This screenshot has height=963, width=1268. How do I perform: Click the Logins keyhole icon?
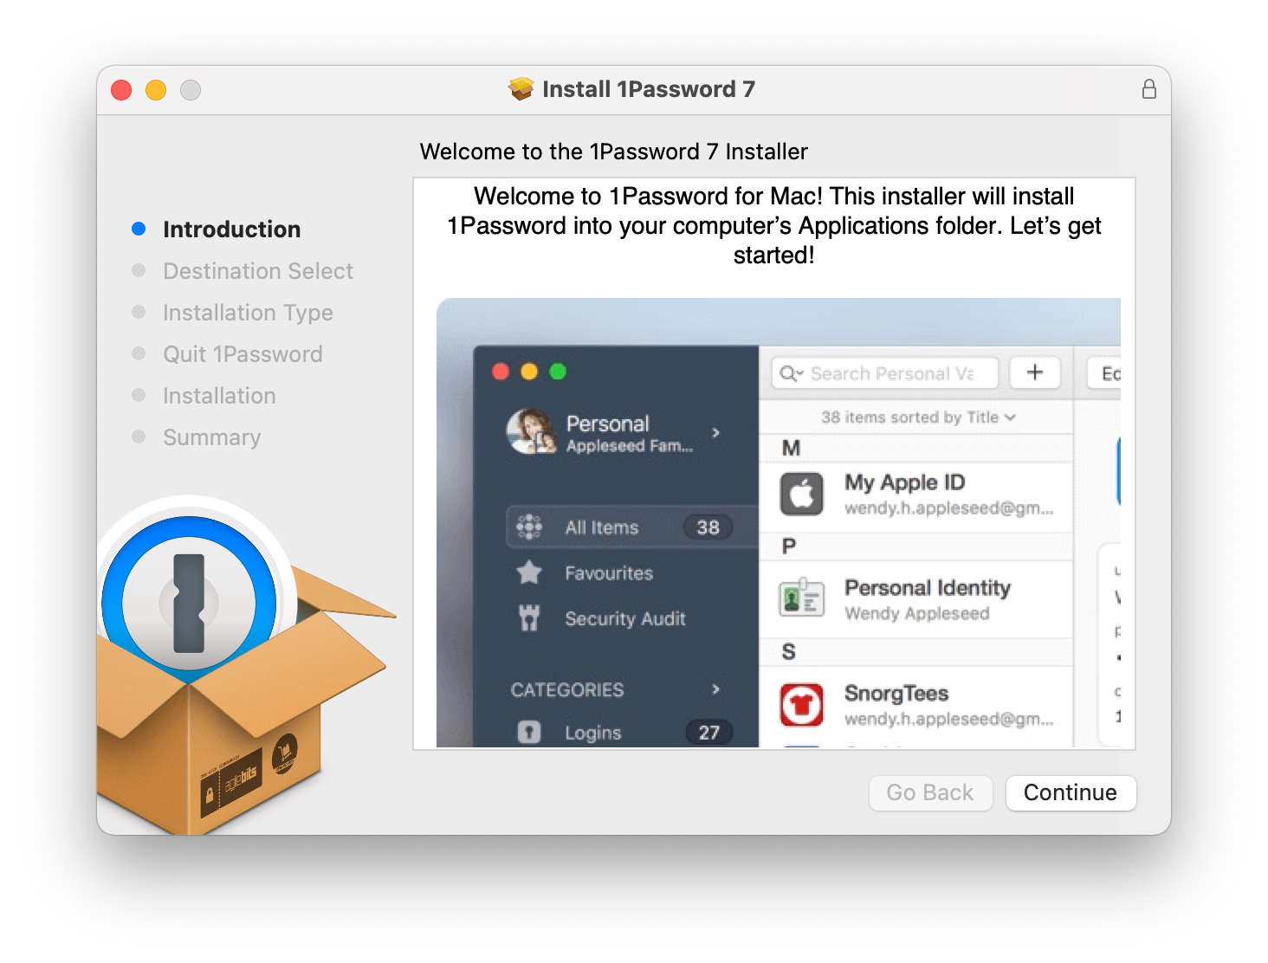(x=528, y=732)
